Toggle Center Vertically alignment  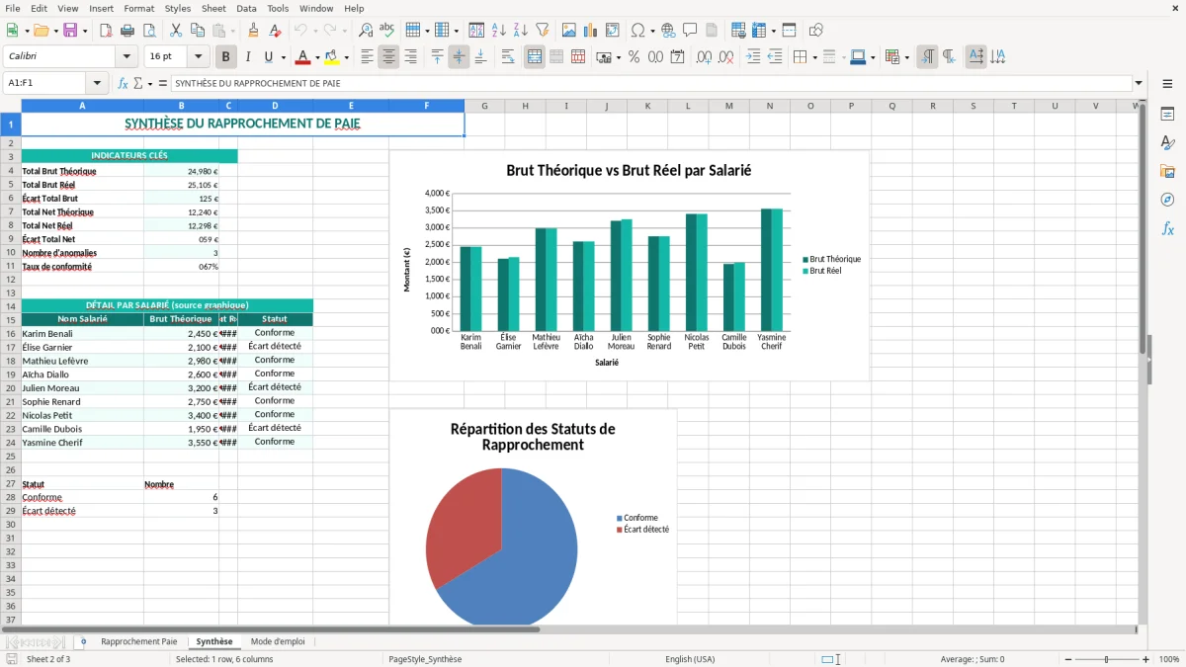459,57
